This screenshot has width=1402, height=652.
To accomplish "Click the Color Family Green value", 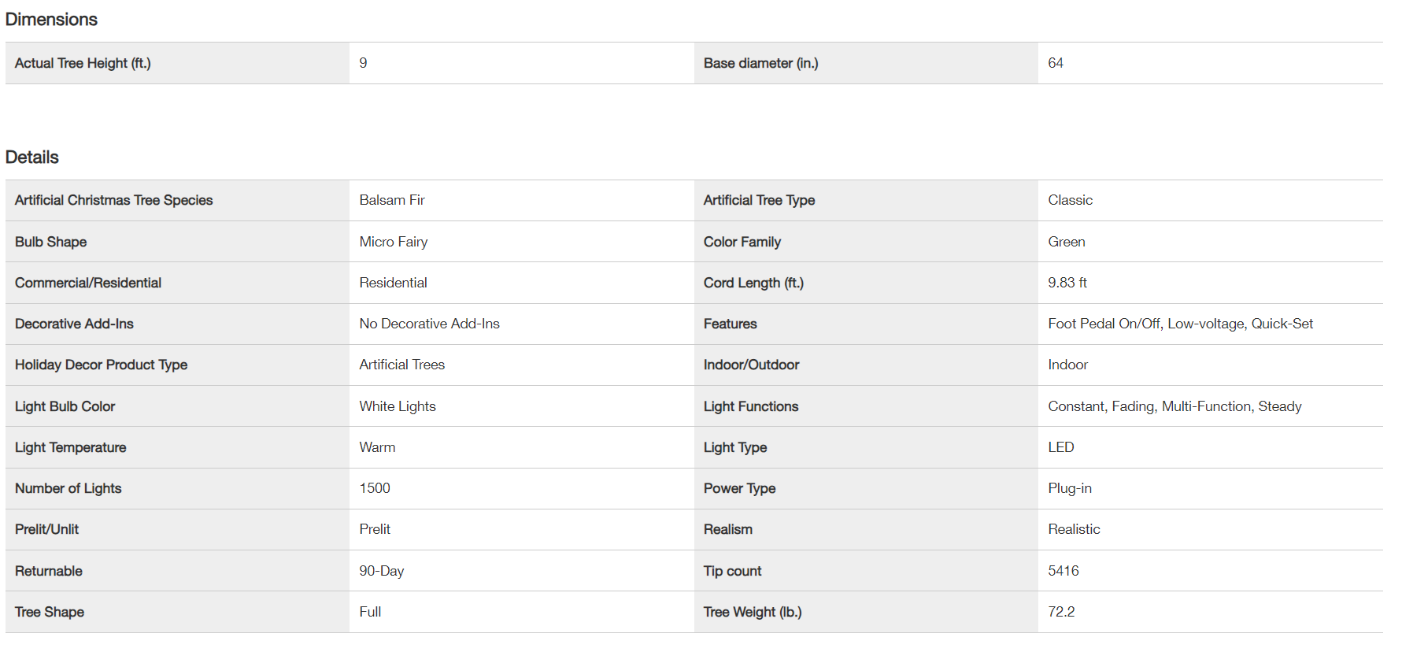I will coord(1067,242).
